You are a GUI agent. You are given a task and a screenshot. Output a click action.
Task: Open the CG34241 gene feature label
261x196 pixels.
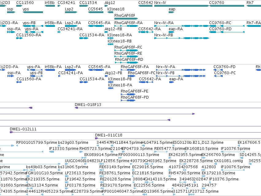click(x=67, y=3)
